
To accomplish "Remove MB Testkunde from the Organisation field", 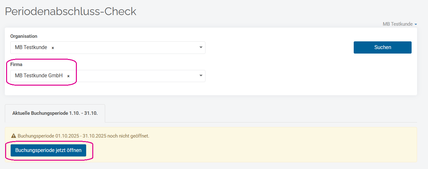I will point(53,48).
